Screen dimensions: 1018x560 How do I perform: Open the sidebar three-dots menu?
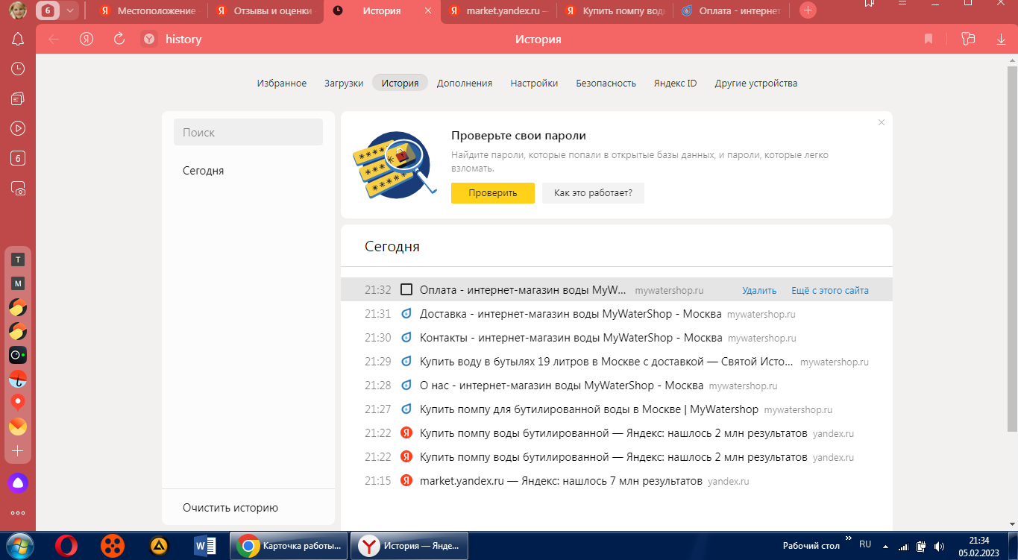point(18,513)
